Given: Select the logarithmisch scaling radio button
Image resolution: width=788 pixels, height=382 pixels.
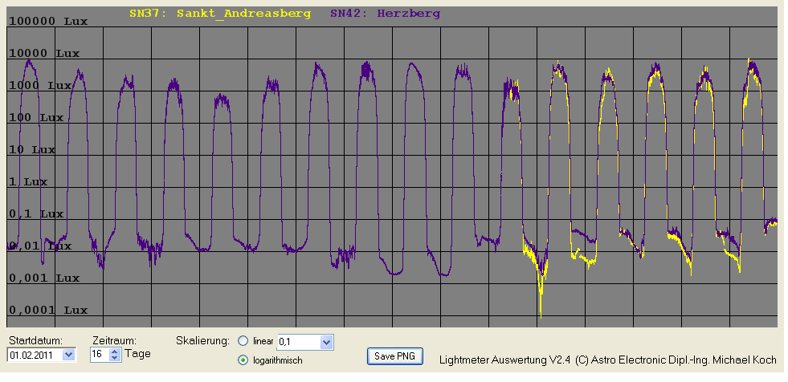Looking at the screenshot, I should pos(243,360).
